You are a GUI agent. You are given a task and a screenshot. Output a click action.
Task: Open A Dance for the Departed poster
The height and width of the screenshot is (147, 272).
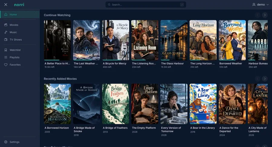(232, 104)
